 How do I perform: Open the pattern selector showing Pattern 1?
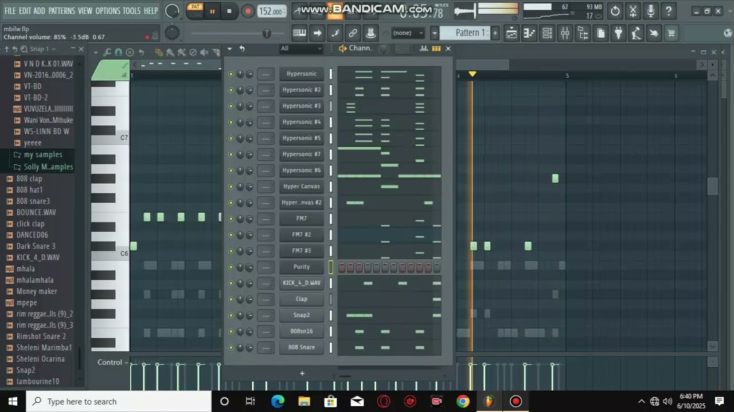pos(464,33)
